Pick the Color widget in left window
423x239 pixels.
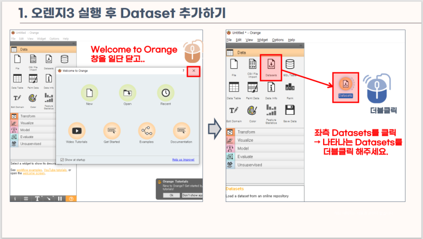coord(33,100)
